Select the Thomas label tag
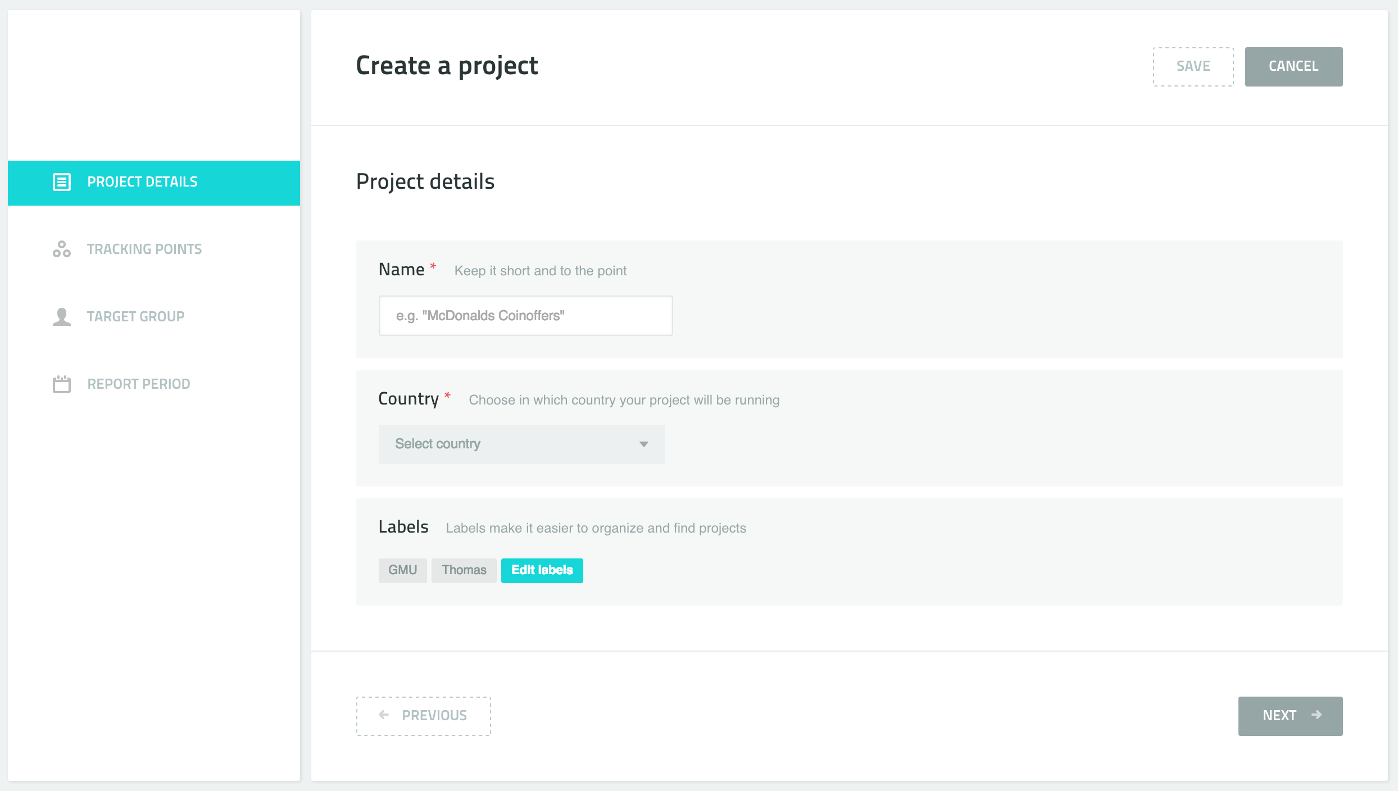The width and height of the screenshot is (1398, 791). coord(464,570)
